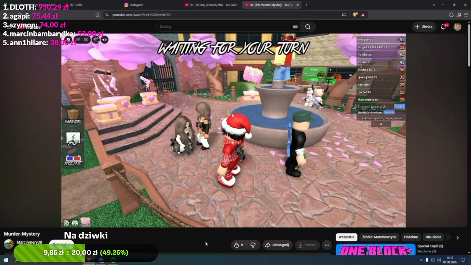Open the browser media control icon
Viewport: 471px width, 265px height.
[459, 15]
